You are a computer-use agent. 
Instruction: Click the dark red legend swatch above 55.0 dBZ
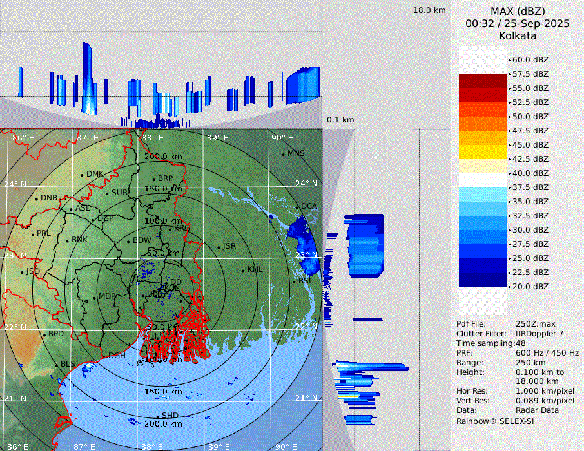pos(483,81)
